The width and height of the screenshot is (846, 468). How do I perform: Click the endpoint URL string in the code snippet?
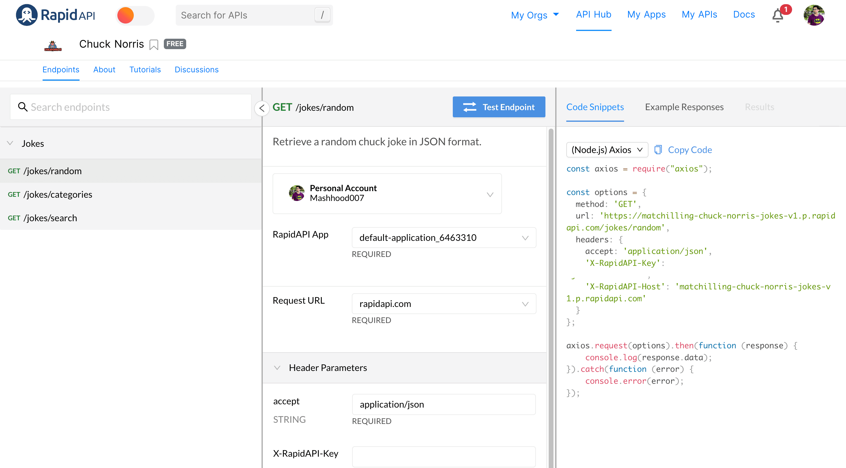coord(701,221)
